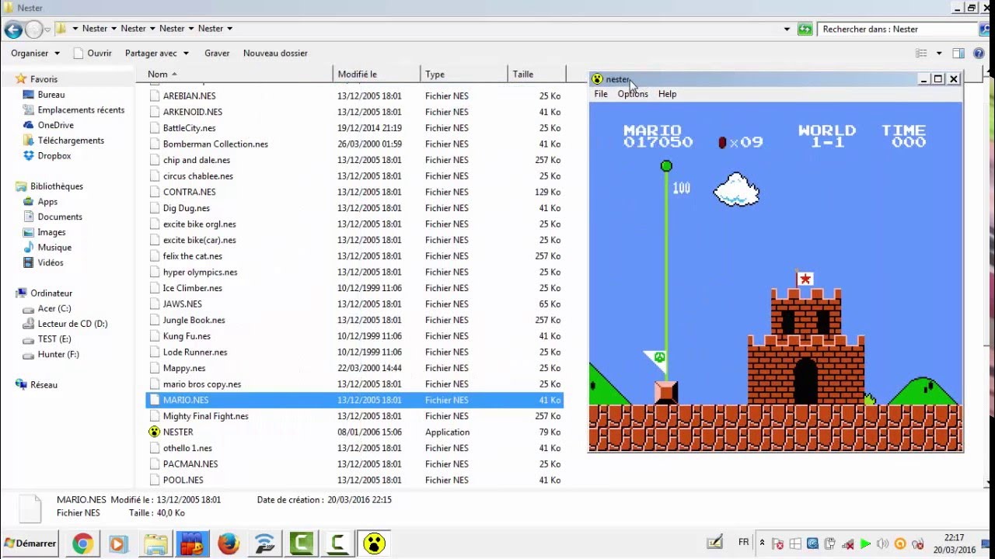Image resolution: width=995 pixels, height=559 pixels.
Task: Open Dropbox in the sidebar
Action: (54, 156)
